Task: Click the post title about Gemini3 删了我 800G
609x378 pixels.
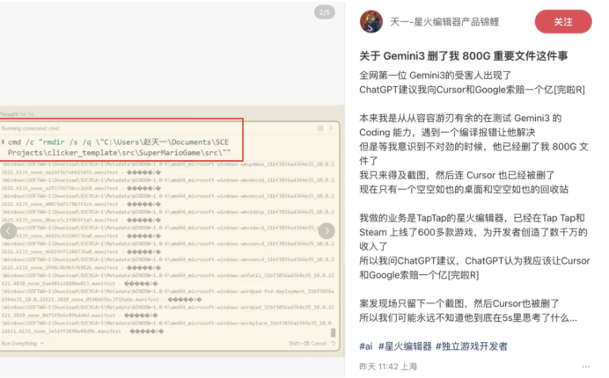Action: [464, 57]
